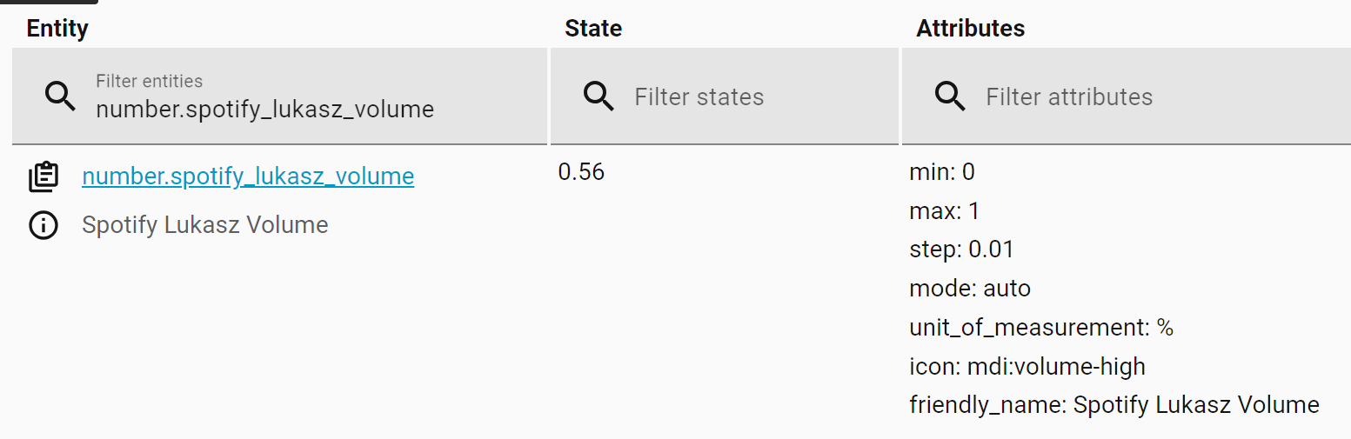This screenshot has width=1351, height=439.
Task: Click the max: 1 attribute line
Action: (944, 211)
